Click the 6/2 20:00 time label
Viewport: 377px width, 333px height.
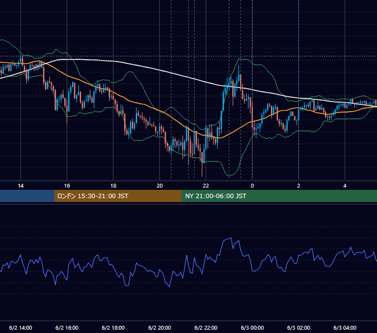[160, 327]
